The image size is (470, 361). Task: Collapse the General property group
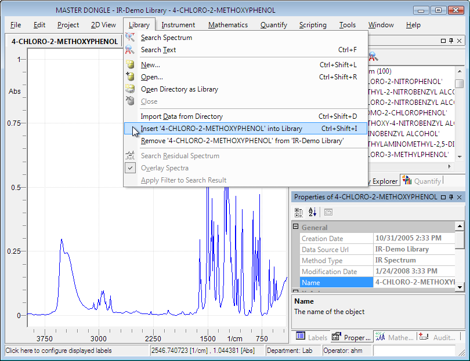[x=296, y=227]
